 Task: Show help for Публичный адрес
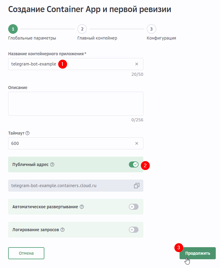52,164
